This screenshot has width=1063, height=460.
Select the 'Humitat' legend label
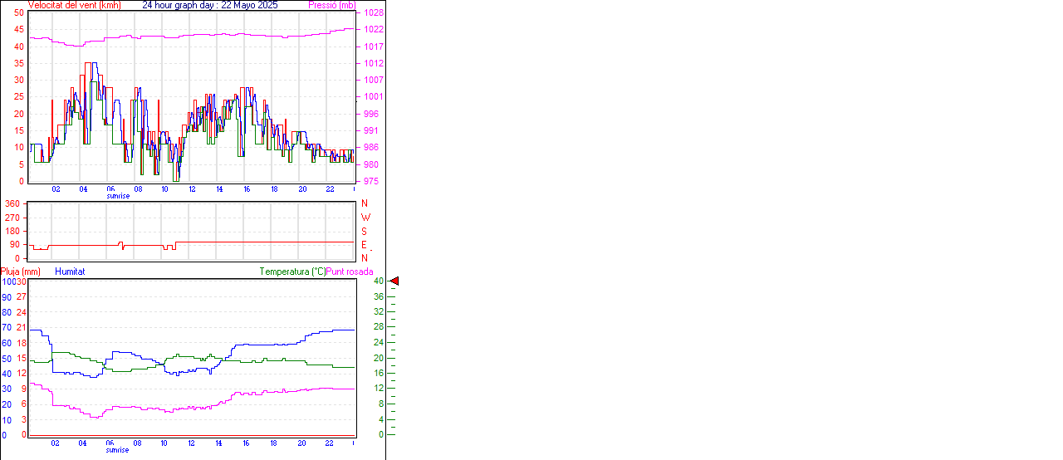coord(70,272)
